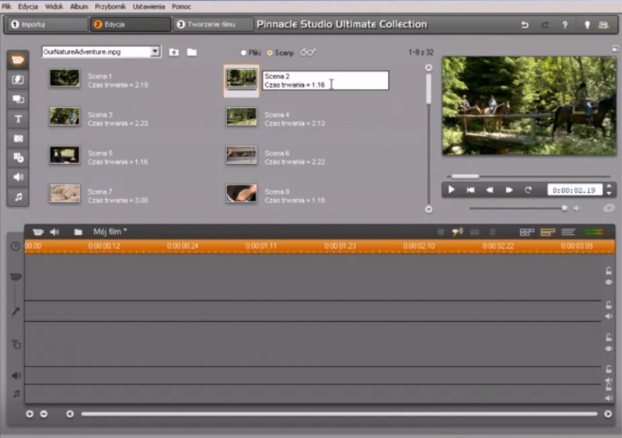Image resolution: width=622 pixels, height=438 pixels.
Task: Open the Przybornik menu
Action: (x=110, y=7)
